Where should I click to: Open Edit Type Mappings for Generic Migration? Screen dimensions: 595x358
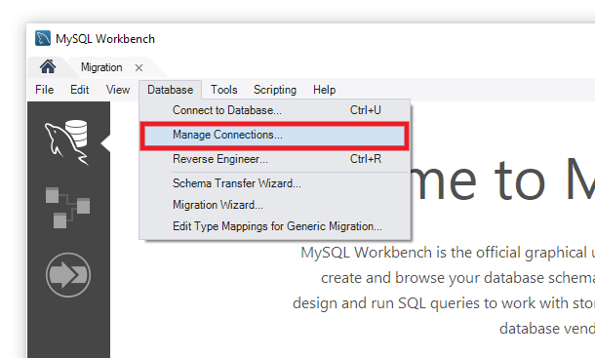tap(275, 226)
